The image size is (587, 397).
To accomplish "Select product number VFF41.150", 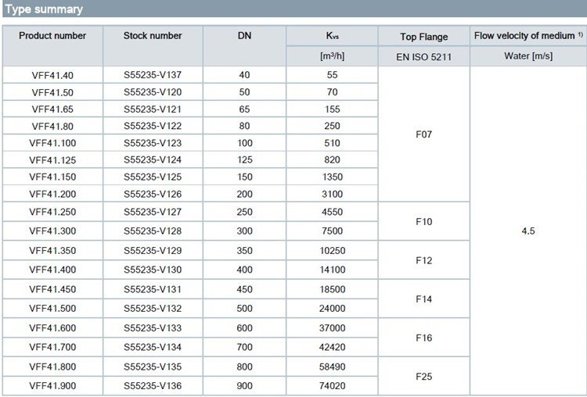I will (x=52, y=177).
